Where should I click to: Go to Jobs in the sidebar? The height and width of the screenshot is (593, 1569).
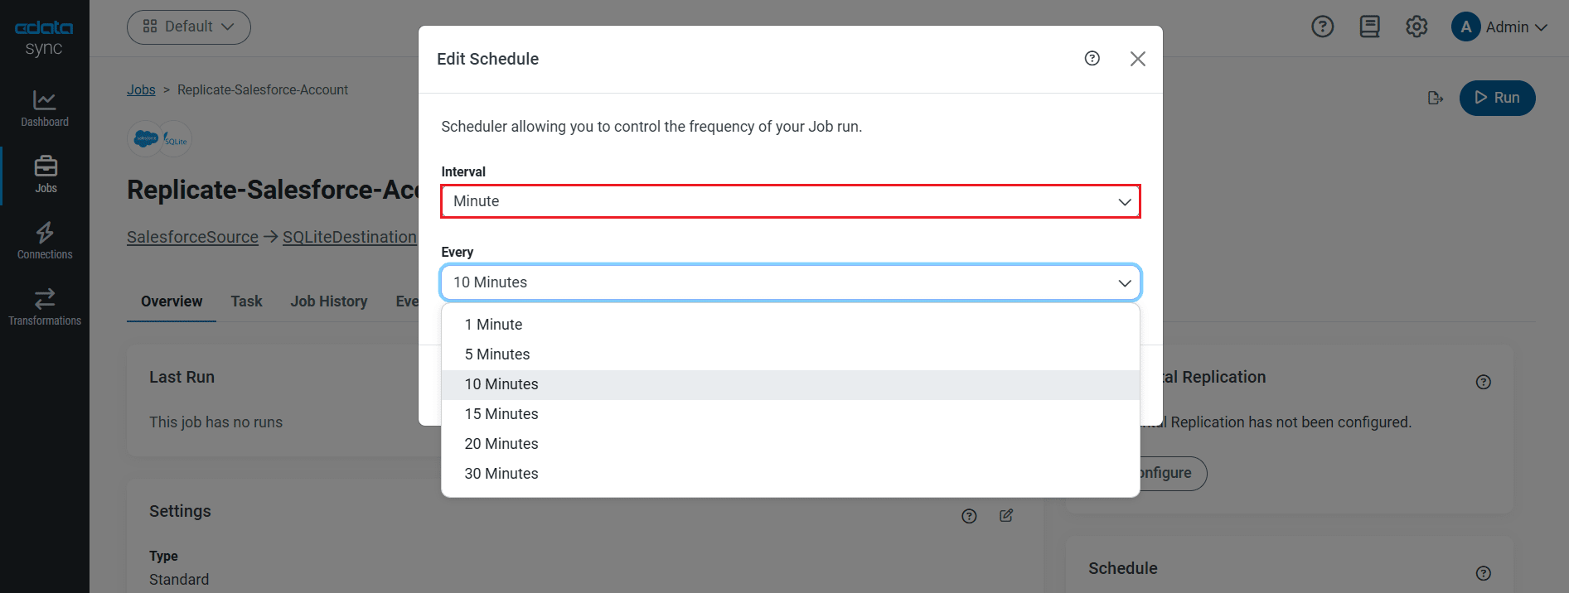point(46,175)
